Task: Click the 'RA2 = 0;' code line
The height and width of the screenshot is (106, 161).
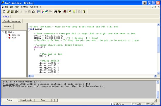Action: 45,56
